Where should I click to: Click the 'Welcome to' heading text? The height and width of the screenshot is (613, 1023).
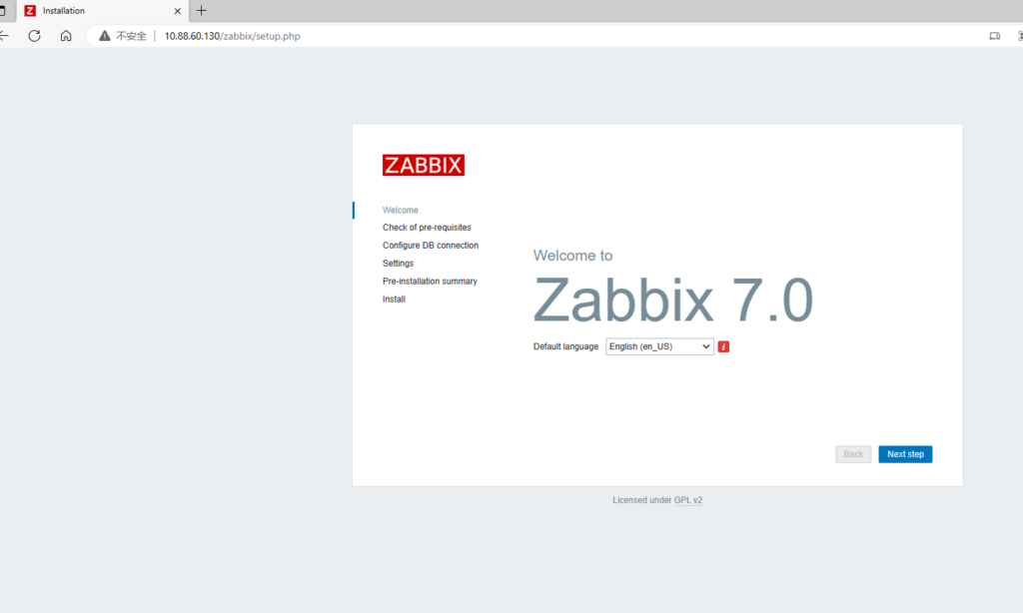(x=572, y=256)
